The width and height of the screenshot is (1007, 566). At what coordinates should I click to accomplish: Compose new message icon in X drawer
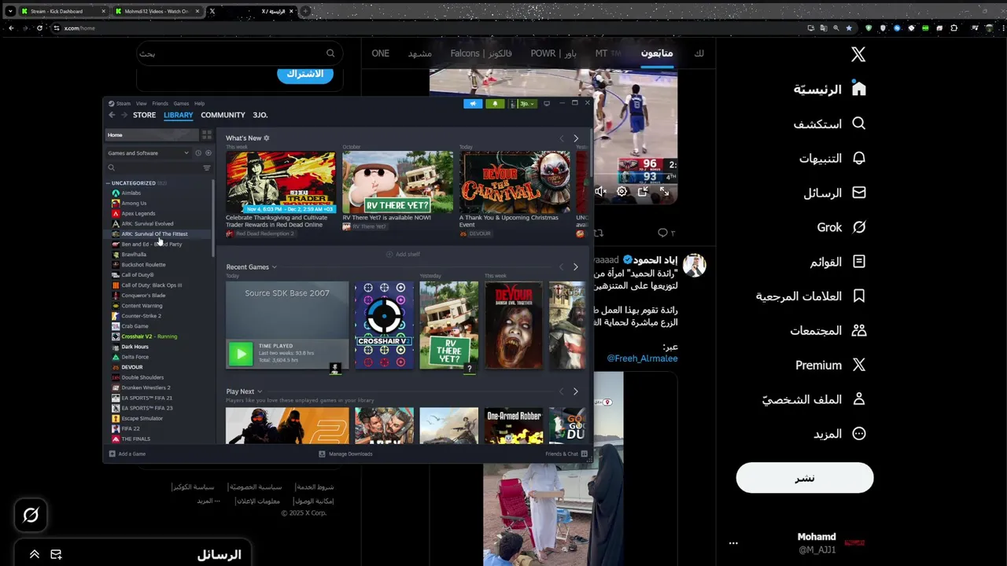click(57, 554)
